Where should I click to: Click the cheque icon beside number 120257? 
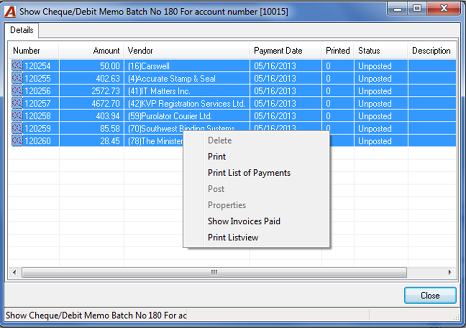tap(17, 103)
